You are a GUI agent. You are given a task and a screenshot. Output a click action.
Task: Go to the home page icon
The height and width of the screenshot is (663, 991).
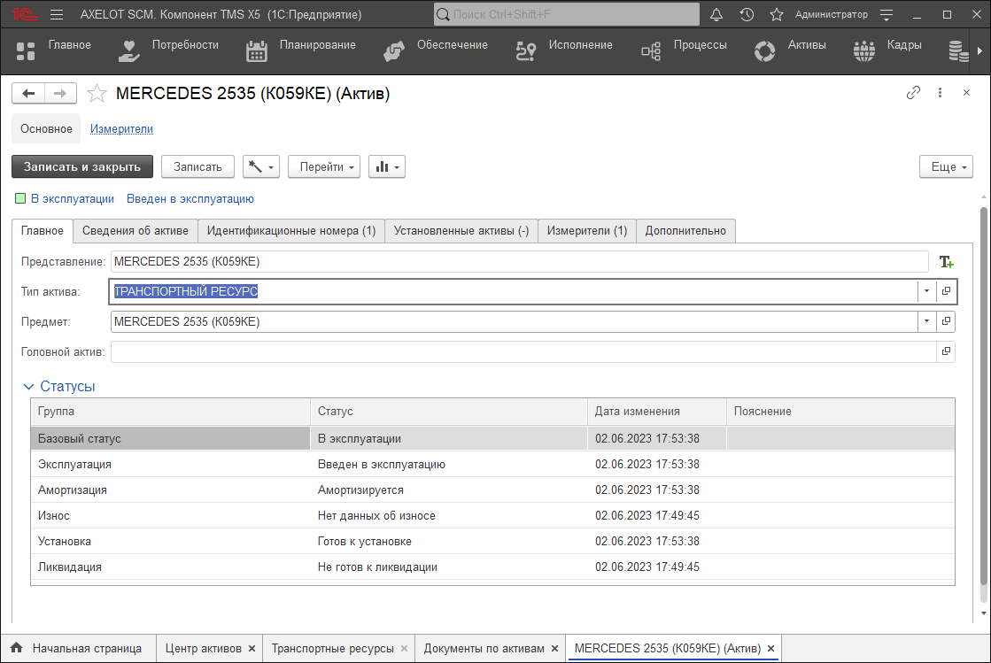(x=17, y=648)
